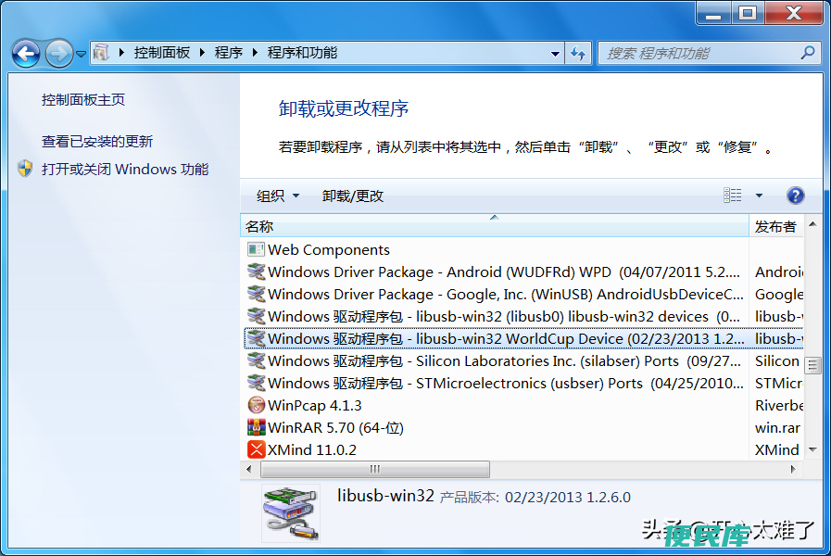
Task: Click 程序和功能 breadcrumb
Action: (302, 53)
